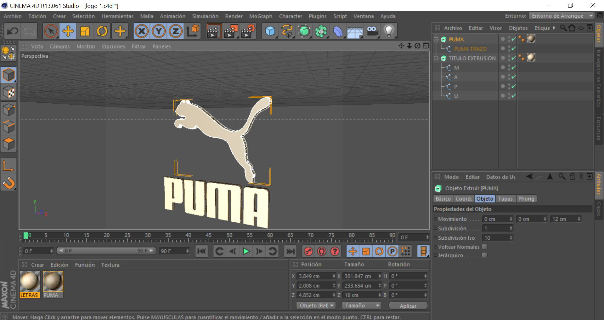Select the Scale tool
Image resolution: width=604 pixels, height=320 pixels.
85,31
